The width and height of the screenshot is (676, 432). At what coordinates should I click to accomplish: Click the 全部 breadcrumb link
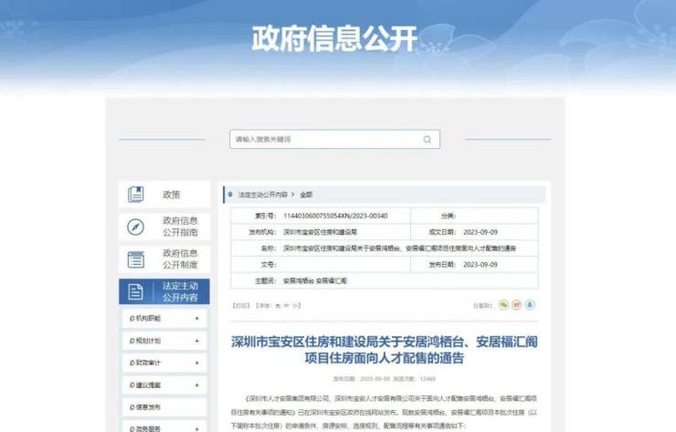pyautogui.click(x=306, y=195)
